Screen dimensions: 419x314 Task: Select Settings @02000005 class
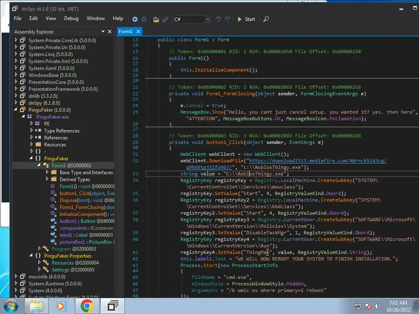click(73, 270)
